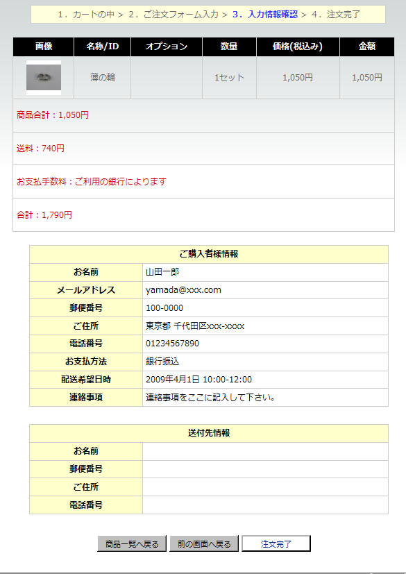Open the 薄の輪 product thumbnail
This screenshot has width=406, height=574.
pyautogui.click(x=44, y=78)
